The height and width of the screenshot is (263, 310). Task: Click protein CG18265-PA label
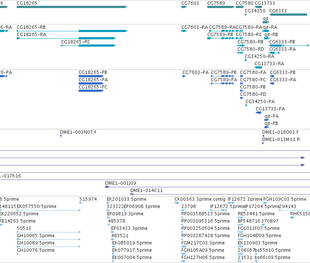(93, 79)
